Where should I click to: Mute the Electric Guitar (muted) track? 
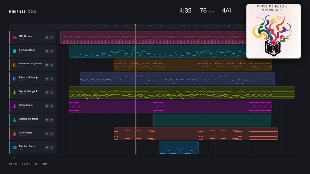(47, 65)
